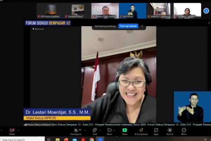
Task: Click the green Share screen button
Action: point(124,131)
